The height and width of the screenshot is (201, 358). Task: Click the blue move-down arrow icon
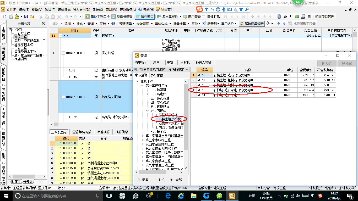(284, 24)
